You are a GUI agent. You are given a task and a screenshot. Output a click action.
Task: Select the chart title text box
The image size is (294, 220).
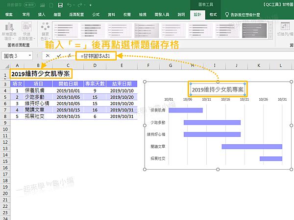pyautogui.click(x=218, y=89)
